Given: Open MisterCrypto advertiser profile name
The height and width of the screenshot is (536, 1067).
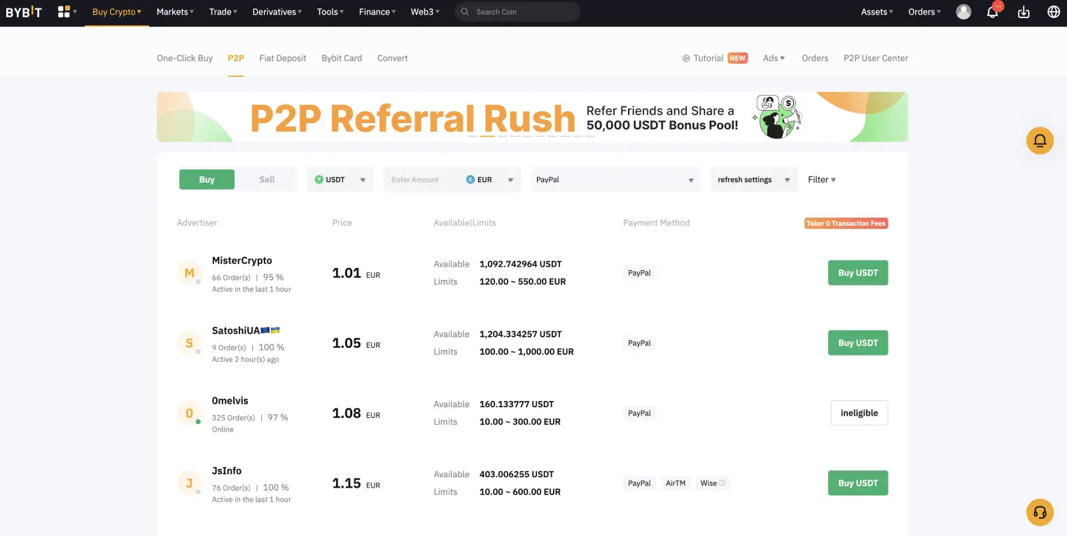Looking at the screenshot, I should tap(242, 260).
